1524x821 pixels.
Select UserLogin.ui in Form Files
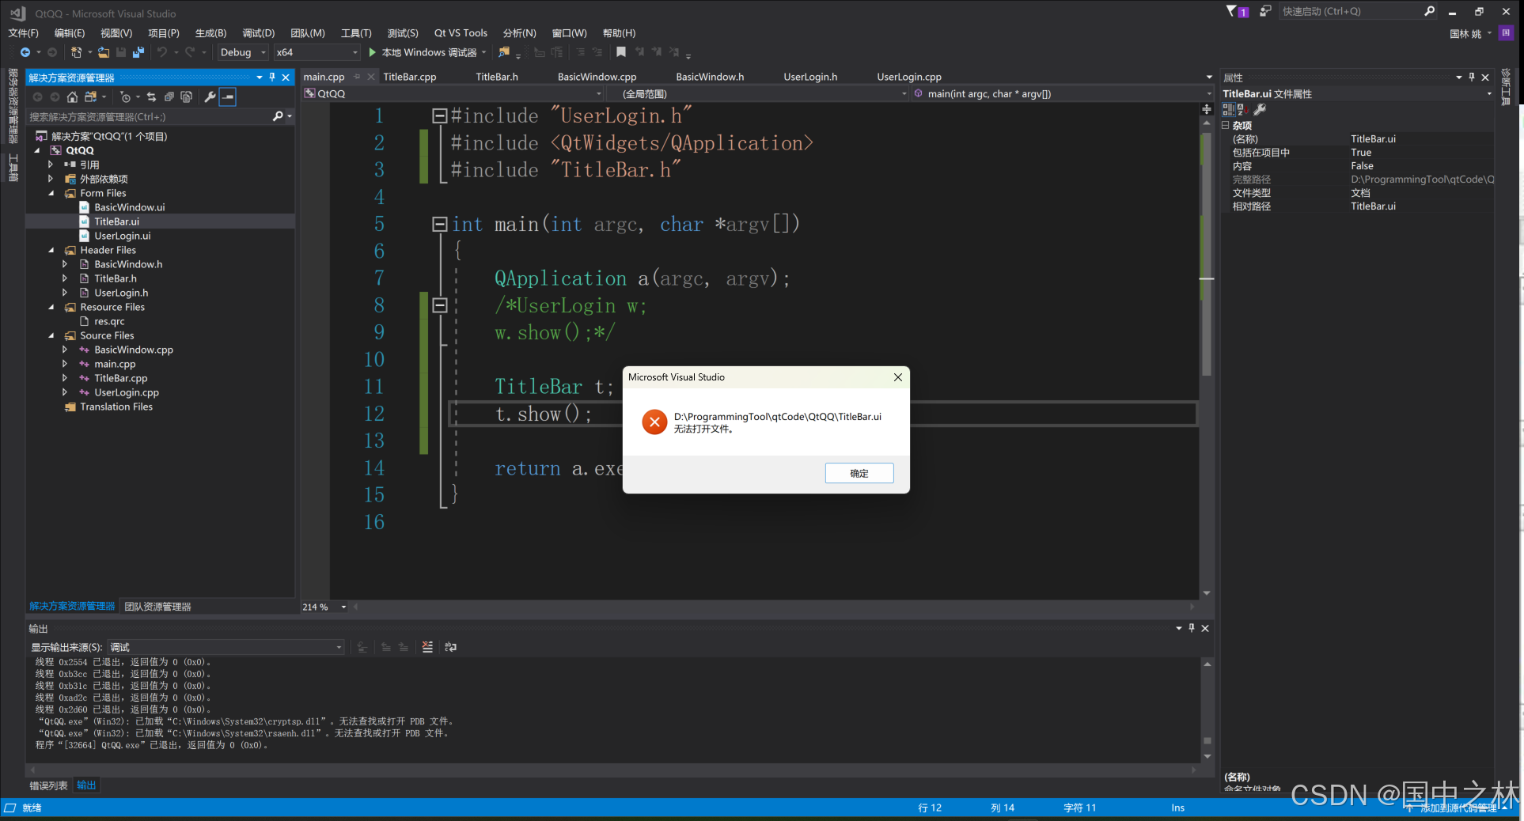[122, 236]
